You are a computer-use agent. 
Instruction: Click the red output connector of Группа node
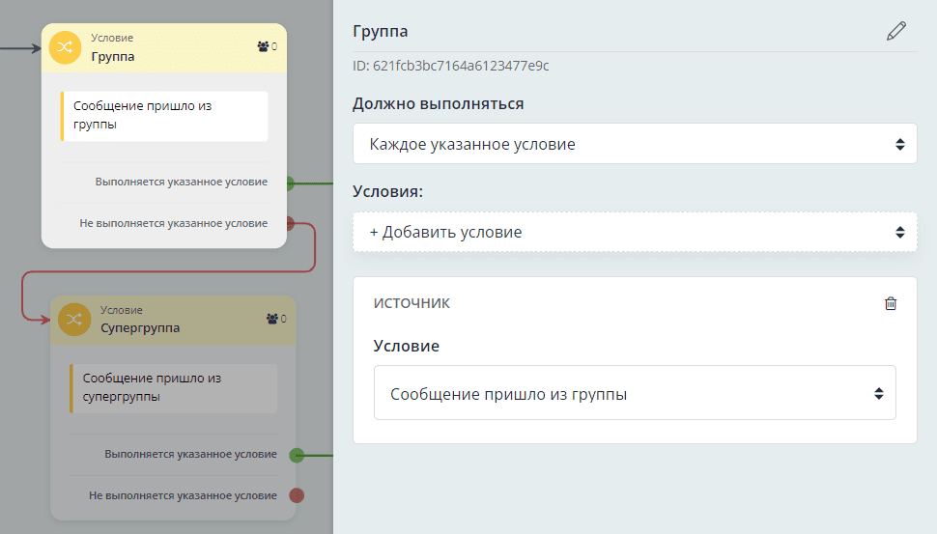tap(291, 223)
